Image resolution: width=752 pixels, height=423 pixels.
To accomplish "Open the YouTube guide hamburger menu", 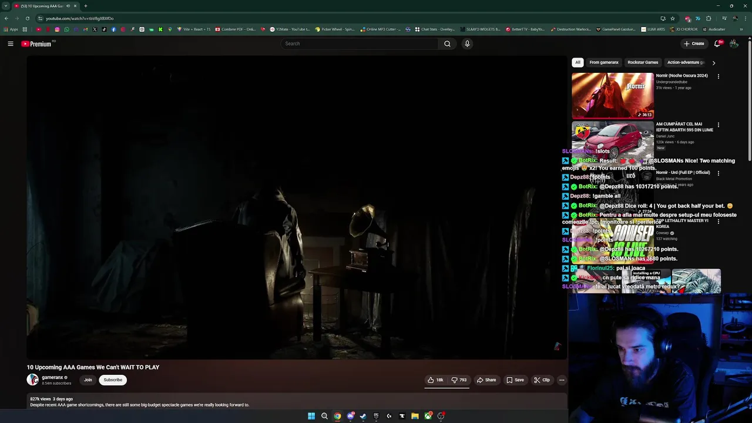I will click(x=11, y=43).
